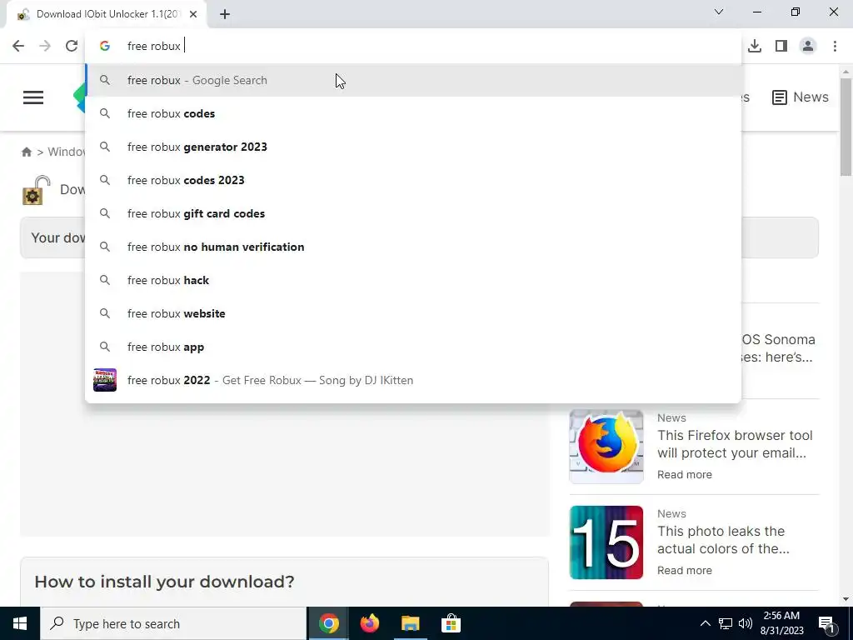
Task: Open a new browser tab
Action: [225, 14]
